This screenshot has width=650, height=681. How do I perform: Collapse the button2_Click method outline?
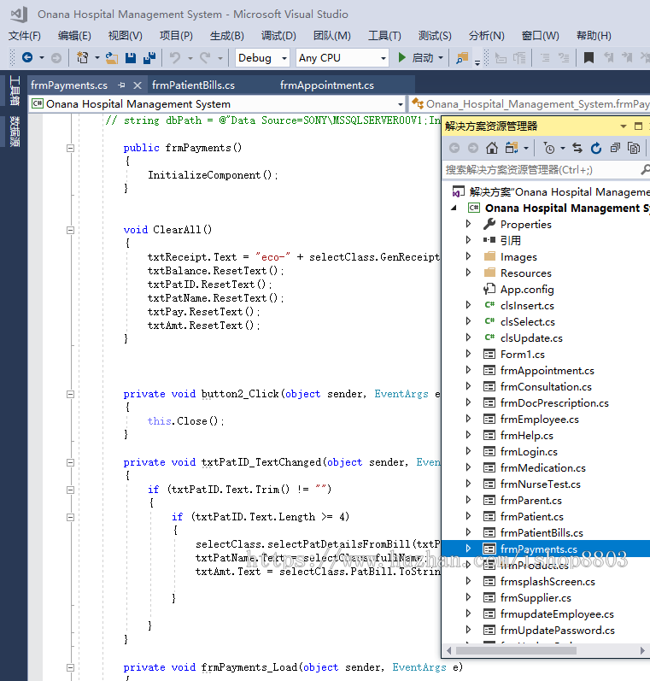tap(70, 395)
